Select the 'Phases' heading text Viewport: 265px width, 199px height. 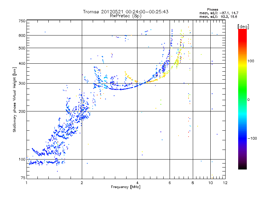point(212,10)
